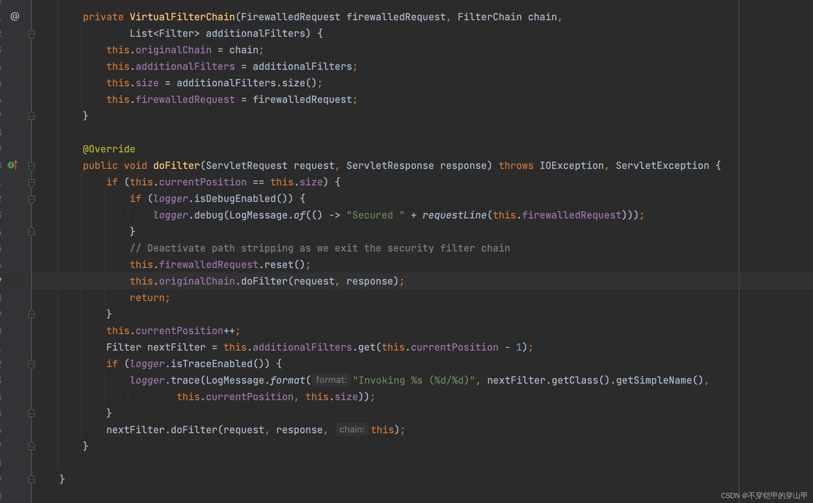Click the "Invoking %s (%d/%d)" string

point(414,380)
